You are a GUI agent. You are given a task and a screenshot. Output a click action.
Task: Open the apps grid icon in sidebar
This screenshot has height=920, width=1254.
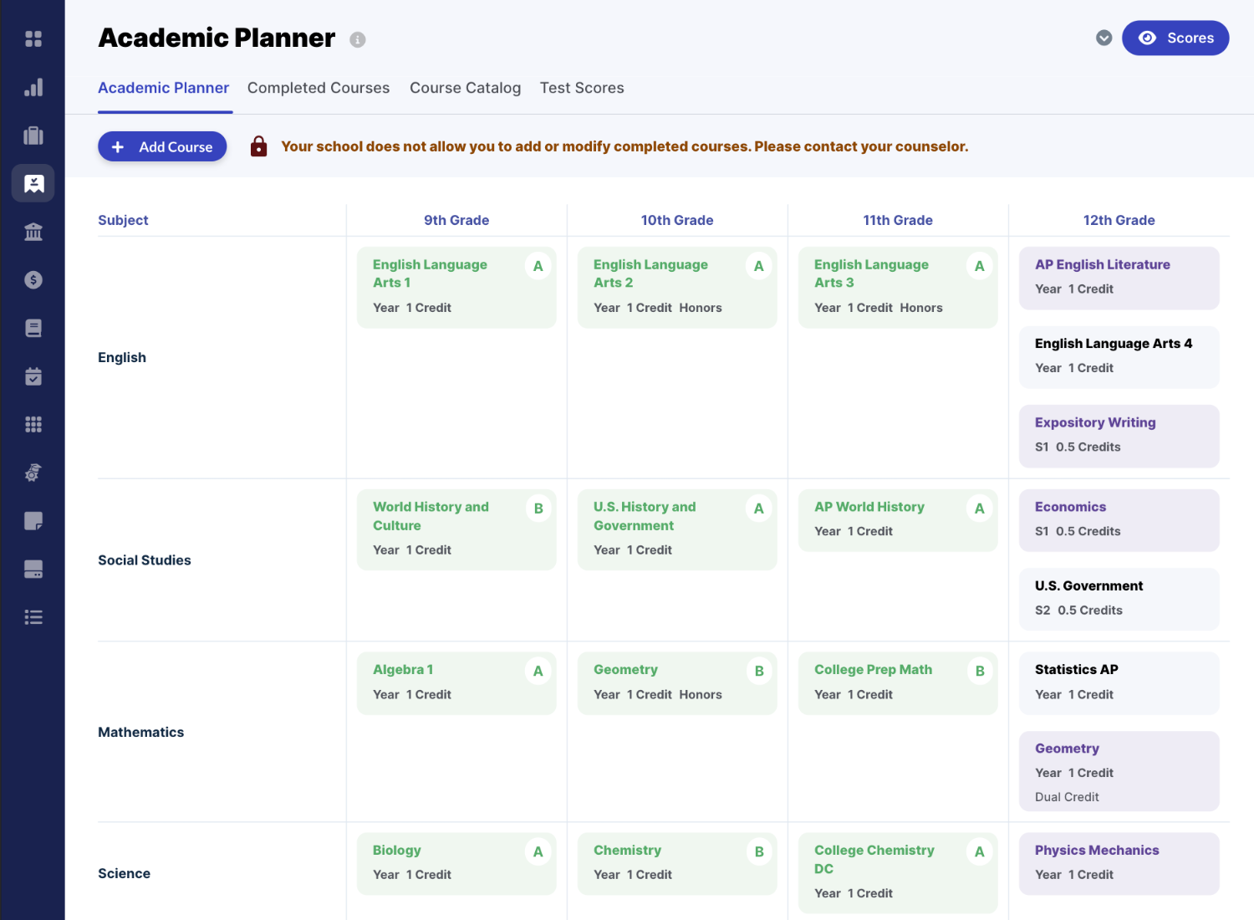[33, 424]
